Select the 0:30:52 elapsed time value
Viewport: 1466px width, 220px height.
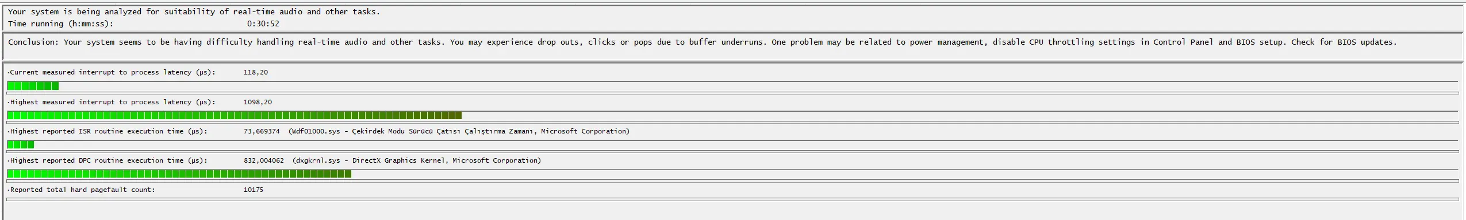263,23
